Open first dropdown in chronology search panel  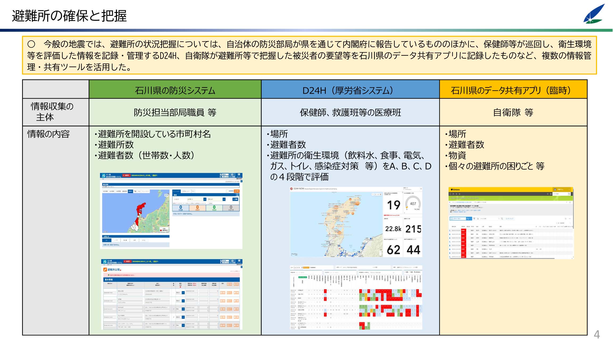click(x=205, y=199)
